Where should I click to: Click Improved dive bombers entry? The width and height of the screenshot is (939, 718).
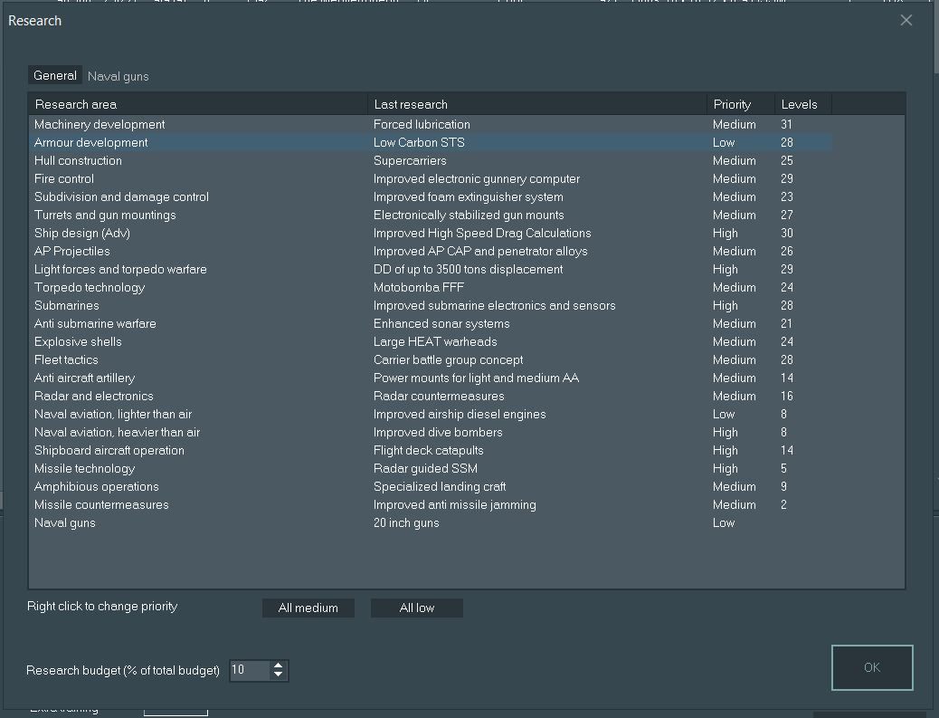pos(438,432)
